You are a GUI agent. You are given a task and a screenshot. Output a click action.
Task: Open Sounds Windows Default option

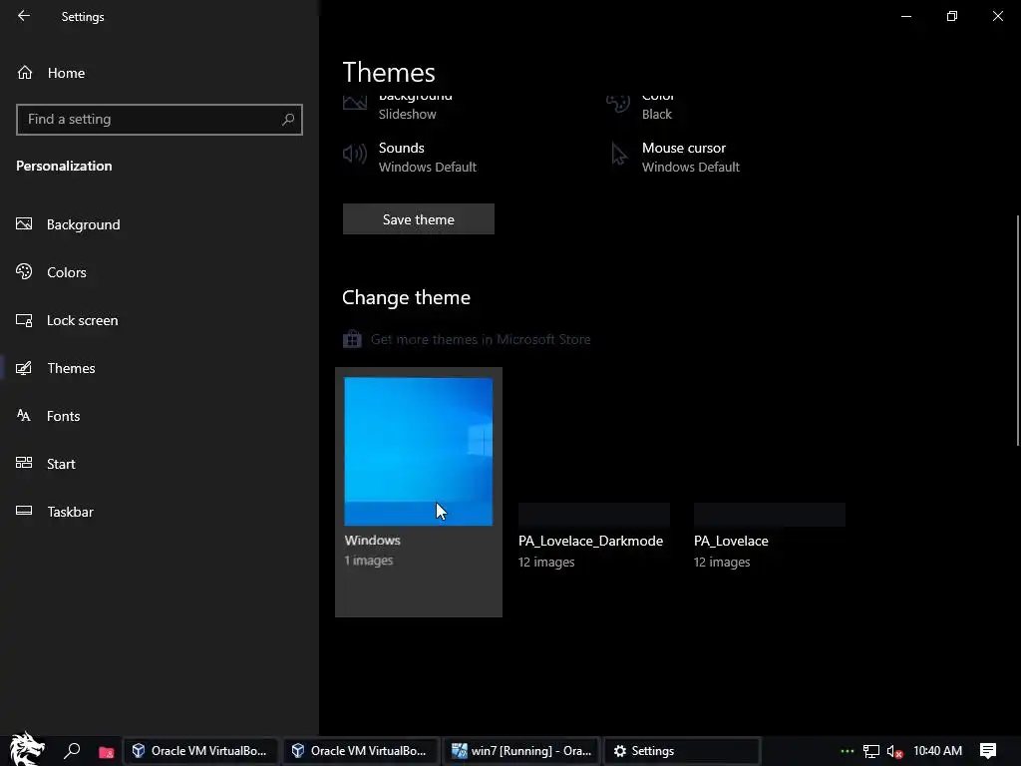coord(410,157)
